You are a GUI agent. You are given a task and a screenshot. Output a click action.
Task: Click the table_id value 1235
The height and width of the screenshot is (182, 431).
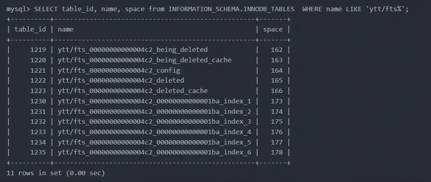(38, 152)
